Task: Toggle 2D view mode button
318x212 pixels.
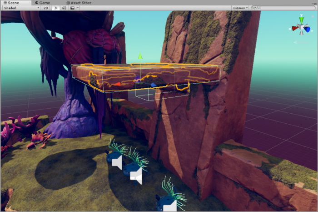Action: (x=46, y=8)
